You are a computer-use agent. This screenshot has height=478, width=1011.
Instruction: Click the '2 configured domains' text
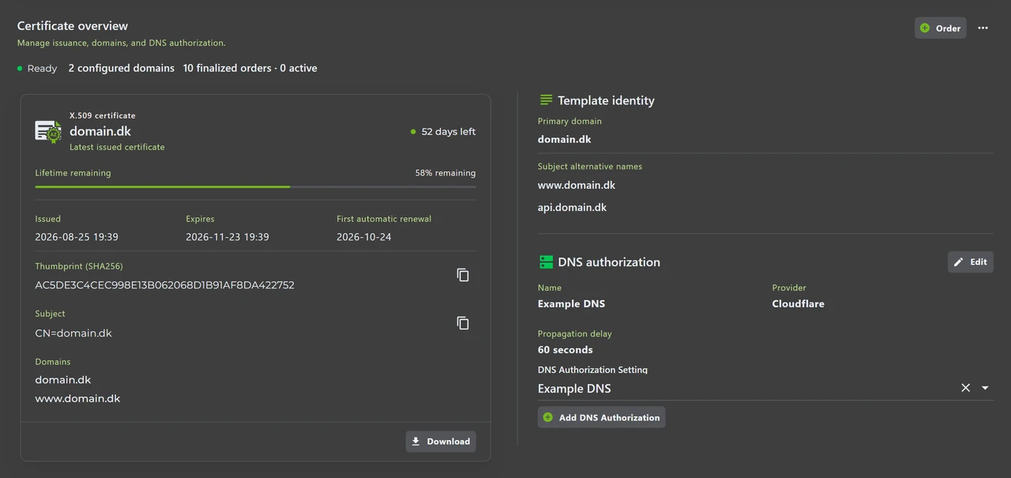pos(122,69)
